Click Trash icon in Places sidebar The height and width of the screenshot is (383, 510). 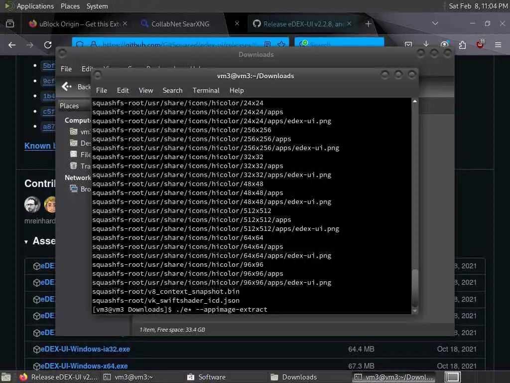pos(74,166)
